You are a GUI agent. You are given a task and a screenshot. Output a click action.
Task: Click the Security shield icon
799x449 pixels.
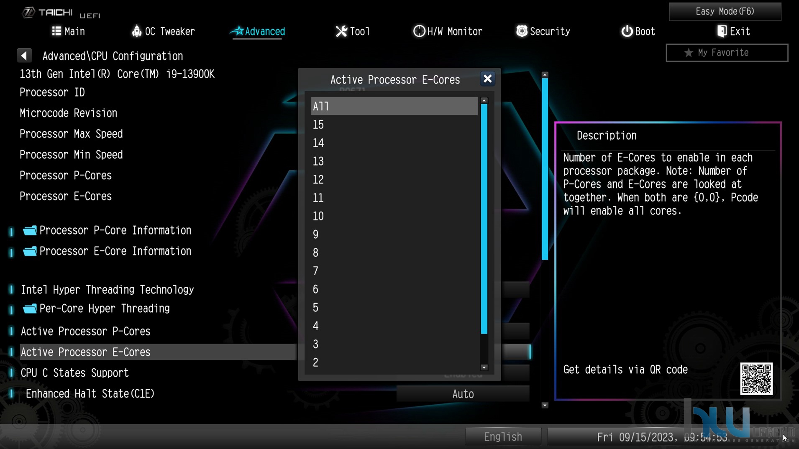click(x=522, y=31)
